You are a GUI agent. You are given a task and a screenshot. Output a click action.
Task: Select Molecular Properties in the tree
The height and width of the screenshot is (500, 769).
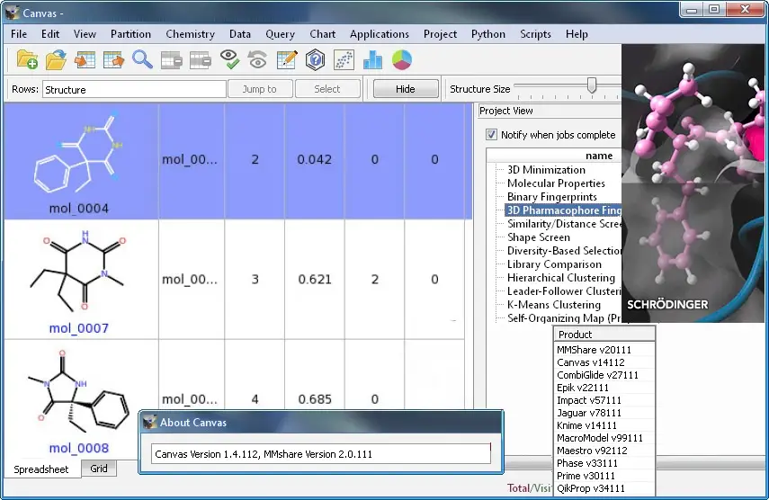[556, 183]
